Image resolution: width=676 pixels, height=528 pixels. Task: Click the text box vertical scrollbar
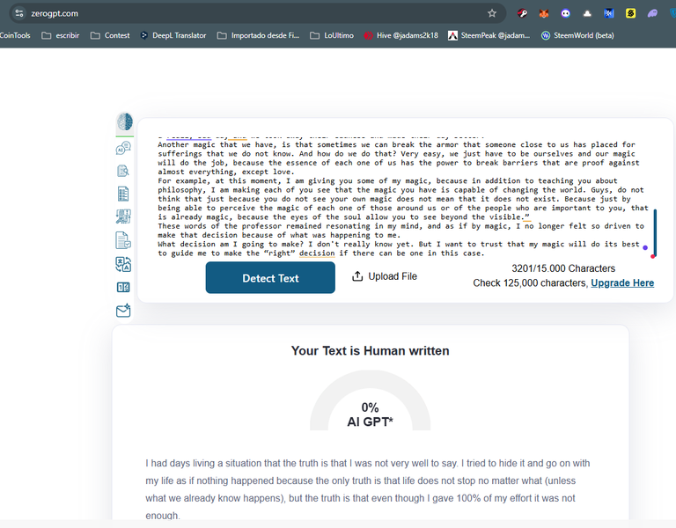[655, 232]
